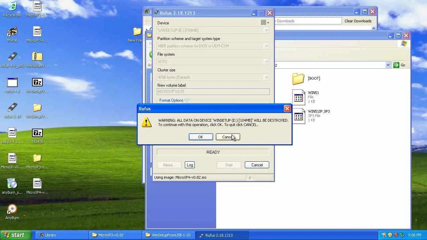Select the anyburn_s installer desktop icon
Screen dimensions: 427x240
(x=12, y=183)
